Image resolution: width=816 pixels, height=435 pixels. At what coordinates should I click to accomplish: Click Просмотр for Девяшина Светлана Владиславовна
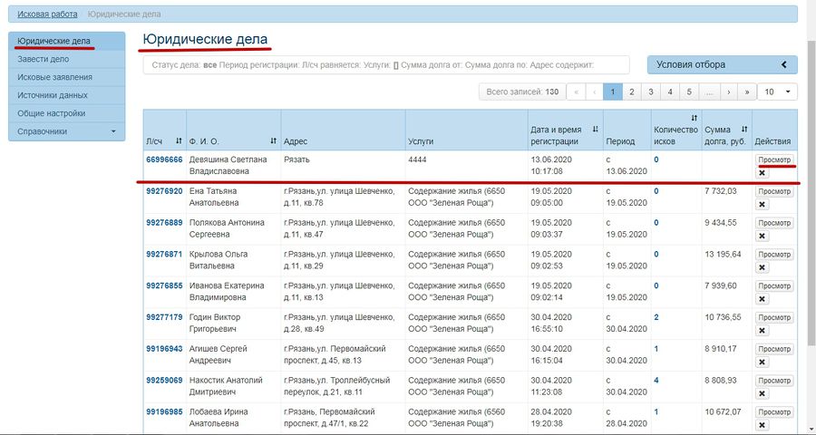pyautogui.click(x=774, y=159)
